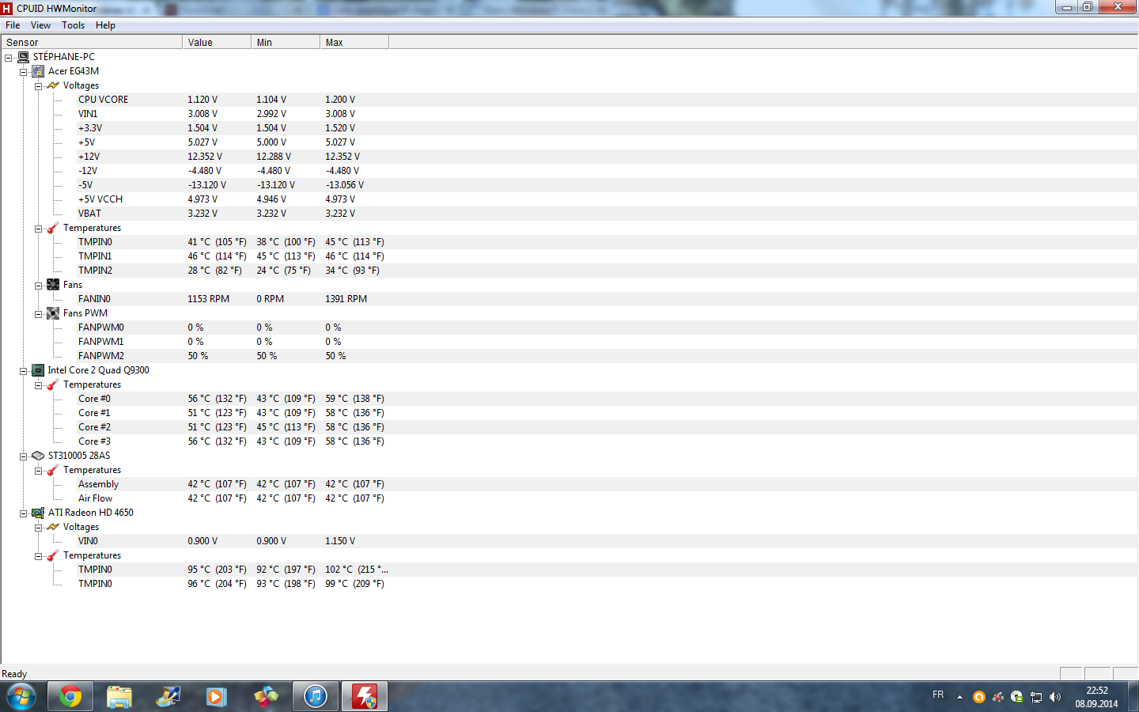Click the network tray icon

(x=1035, y=697)
